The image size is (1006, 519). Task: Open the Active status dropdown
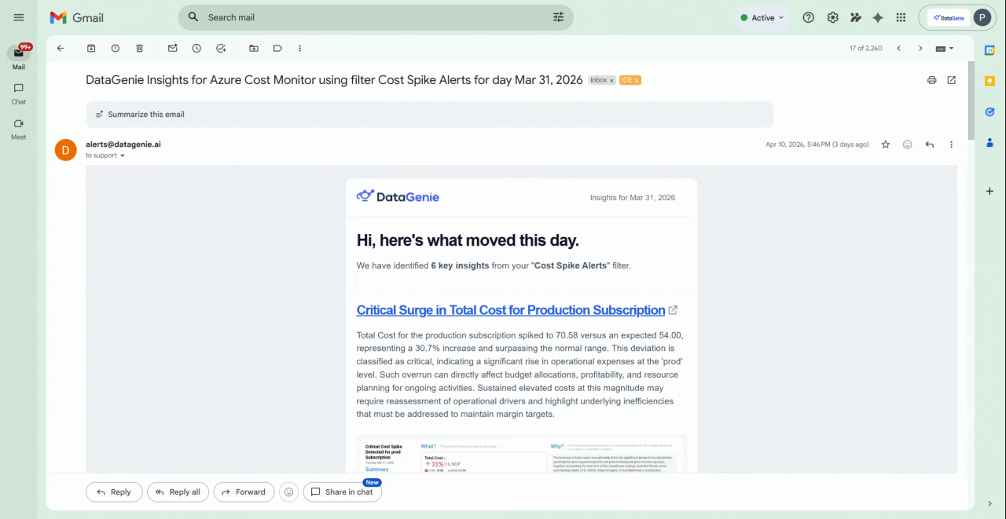coord(762,17)
